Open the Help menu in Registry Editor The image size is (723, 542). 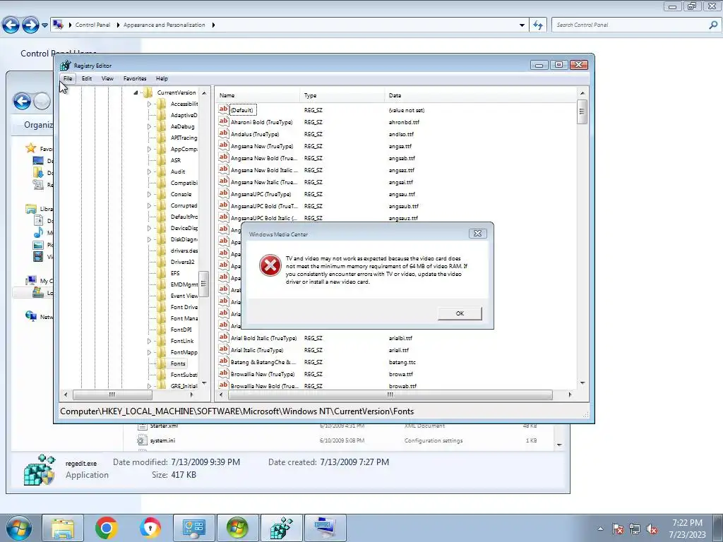[162, 78]
